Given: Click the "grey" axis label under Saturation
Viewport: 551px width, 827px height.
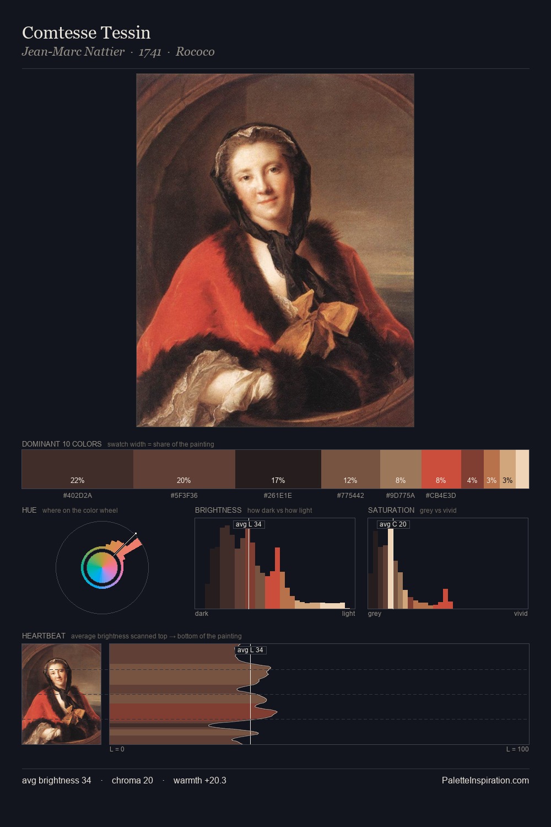Looking at the screenshot, I should (375, 614).
